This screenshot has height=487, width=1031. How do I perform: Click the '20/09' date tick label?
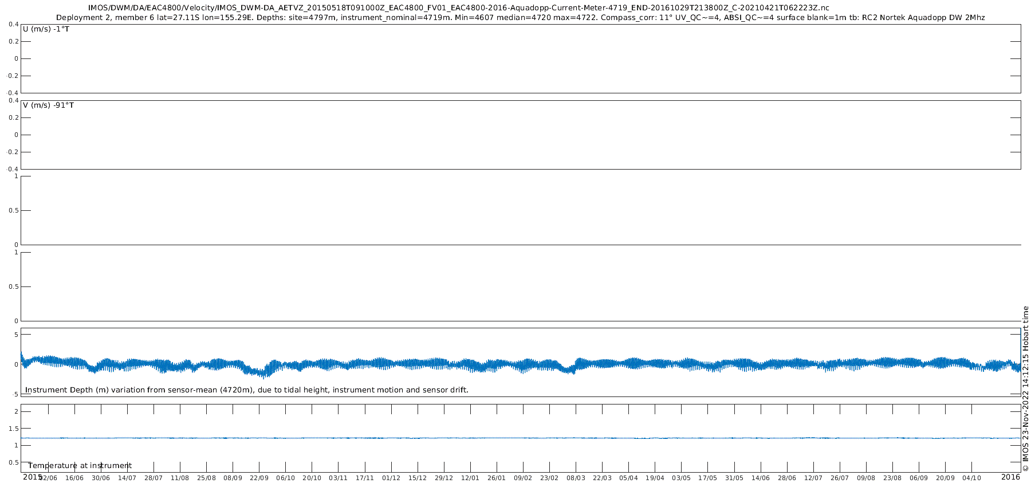[x=945, y=478]
